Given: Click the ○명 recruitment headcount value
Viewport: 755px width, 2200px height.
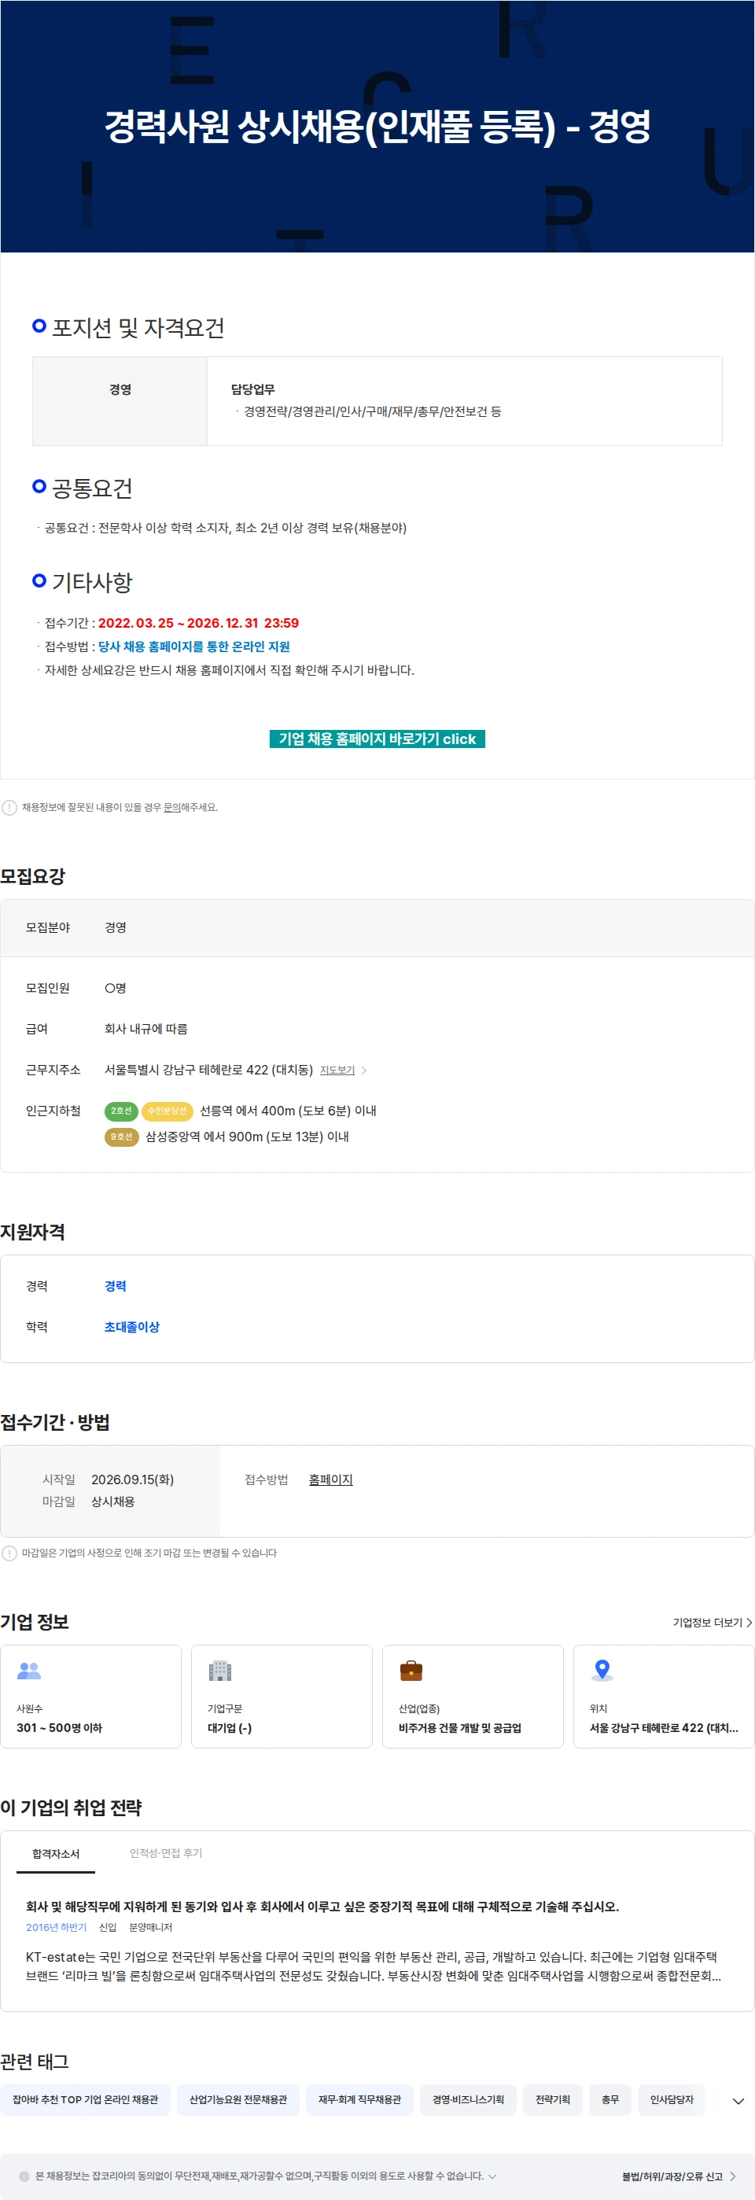Looking at the screenshot, I should 116,988.
